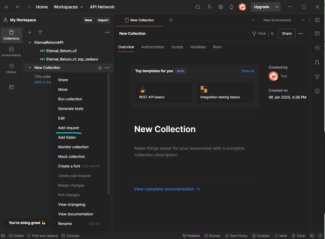Open the environment quick look icon
325x239 pixels.
317,20
